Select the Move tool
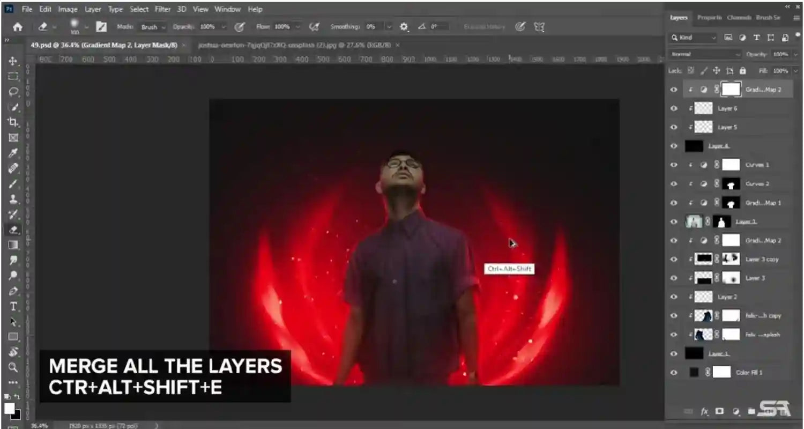The image size is (804, 429). click(x=13, y=61)
